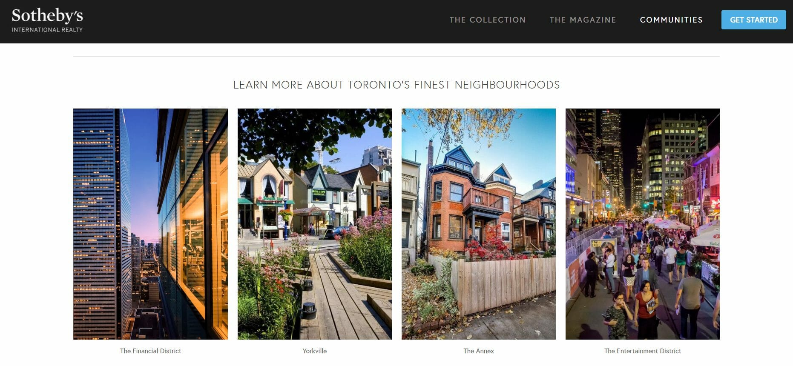Go to the Communities page

(671, 20)
